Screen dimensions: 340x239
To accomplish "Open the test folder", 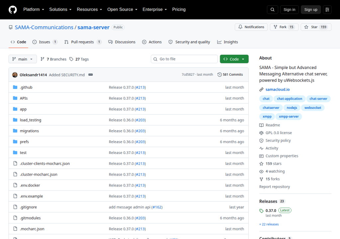I will (x=23, y=152).
